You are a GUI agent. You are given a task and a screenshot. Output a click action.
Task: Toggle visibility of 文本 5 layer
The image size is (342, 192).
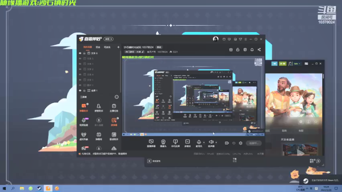(x=80, y=58)
